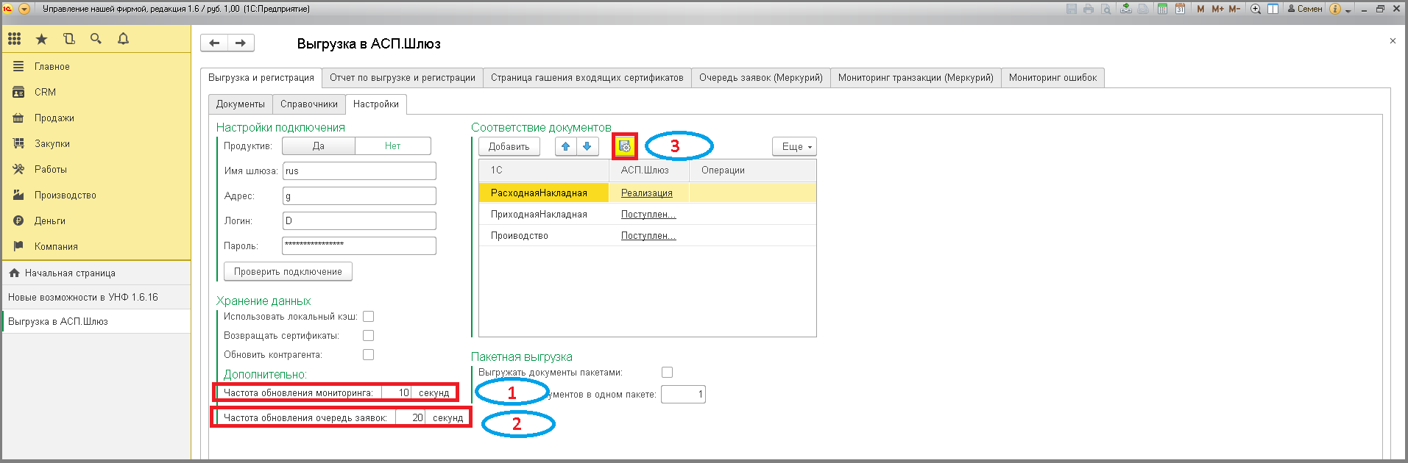Expand the arrow next to the info icon
The height and width of the screenshot is (463, 1408).
tap(1348, 11)
